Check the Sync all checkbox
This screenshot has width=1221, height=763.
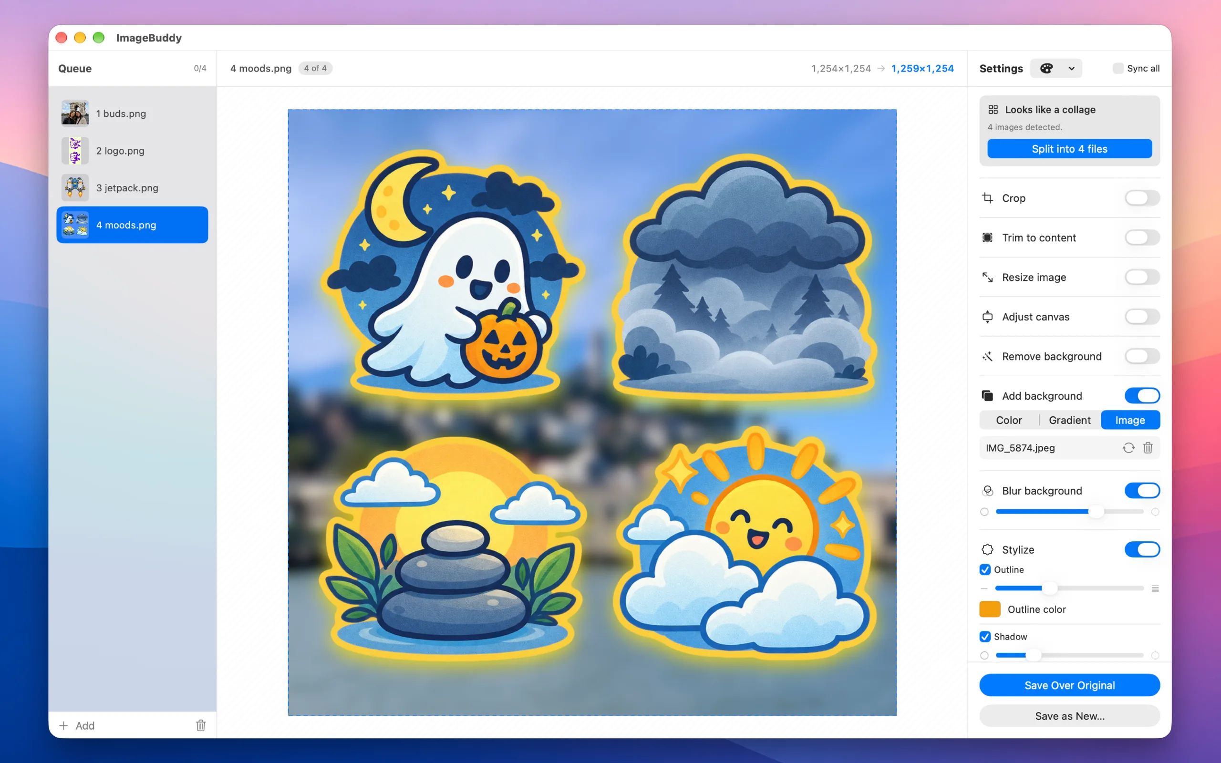tap(1118, 68)
